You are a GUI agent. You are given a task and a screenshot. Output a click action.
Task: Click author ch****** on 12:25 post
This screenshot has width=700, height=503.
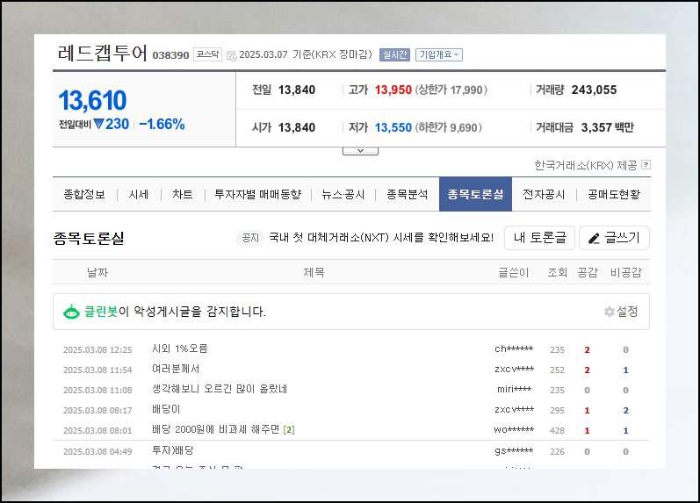click(514, 349)
